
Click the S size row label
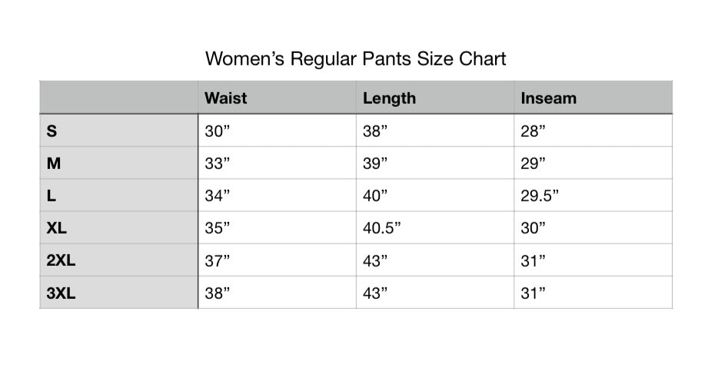pos(52,131)
